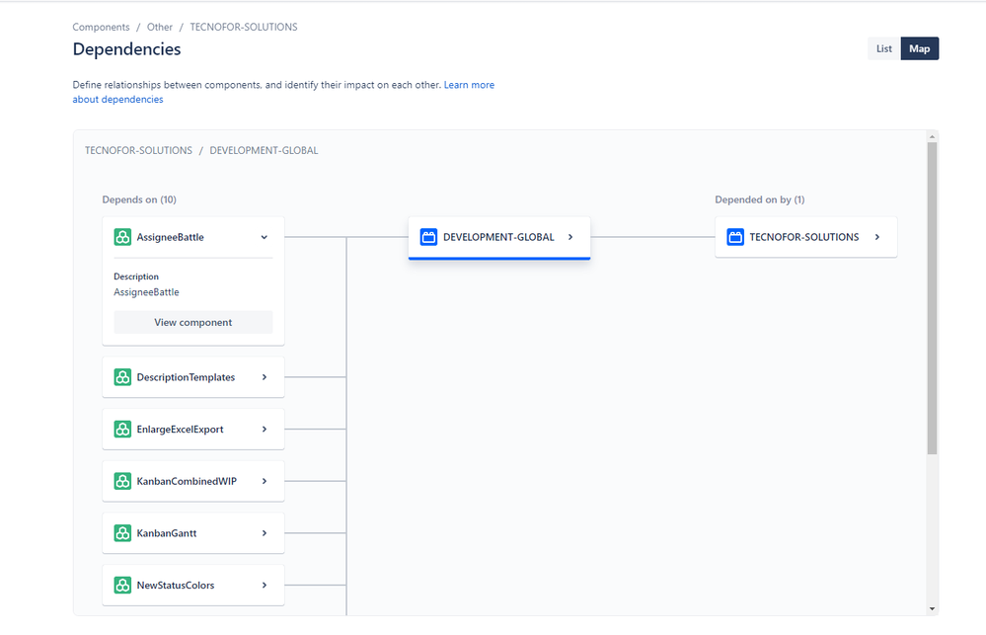Open the Learn more about dependencies link
986x635 pixels.
click(x=469, y=84)
